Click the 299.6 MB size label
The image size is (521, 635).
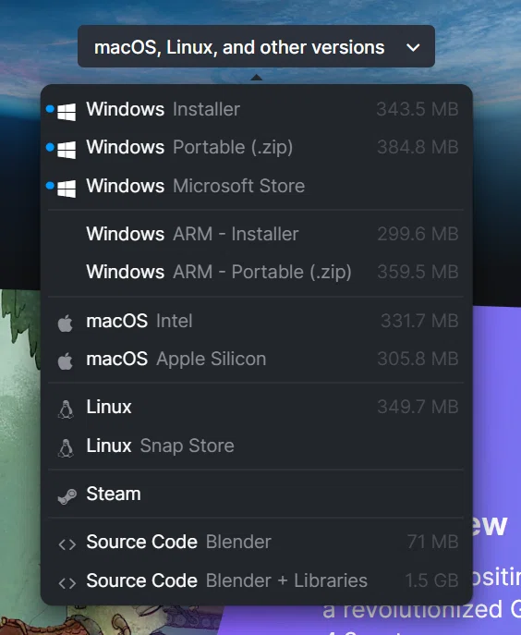click(418, 234)
